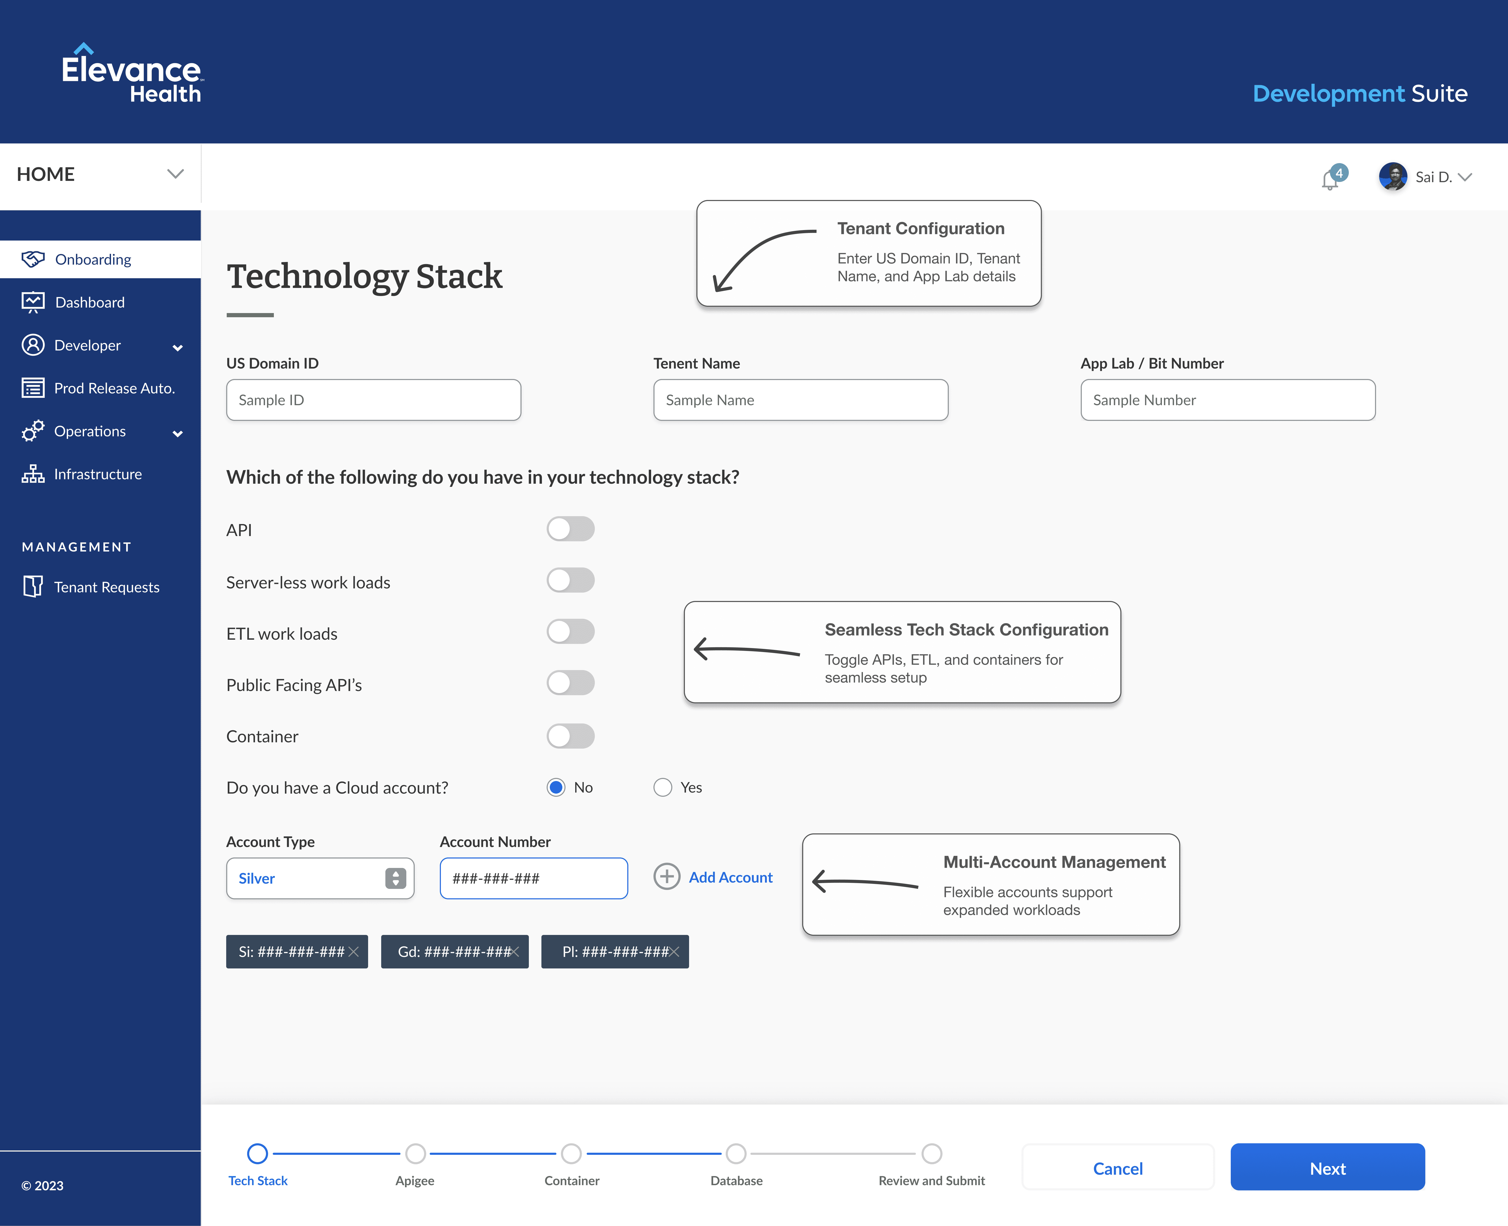
Task: Select Yes for Cloud account
Action: pos(663,787)
